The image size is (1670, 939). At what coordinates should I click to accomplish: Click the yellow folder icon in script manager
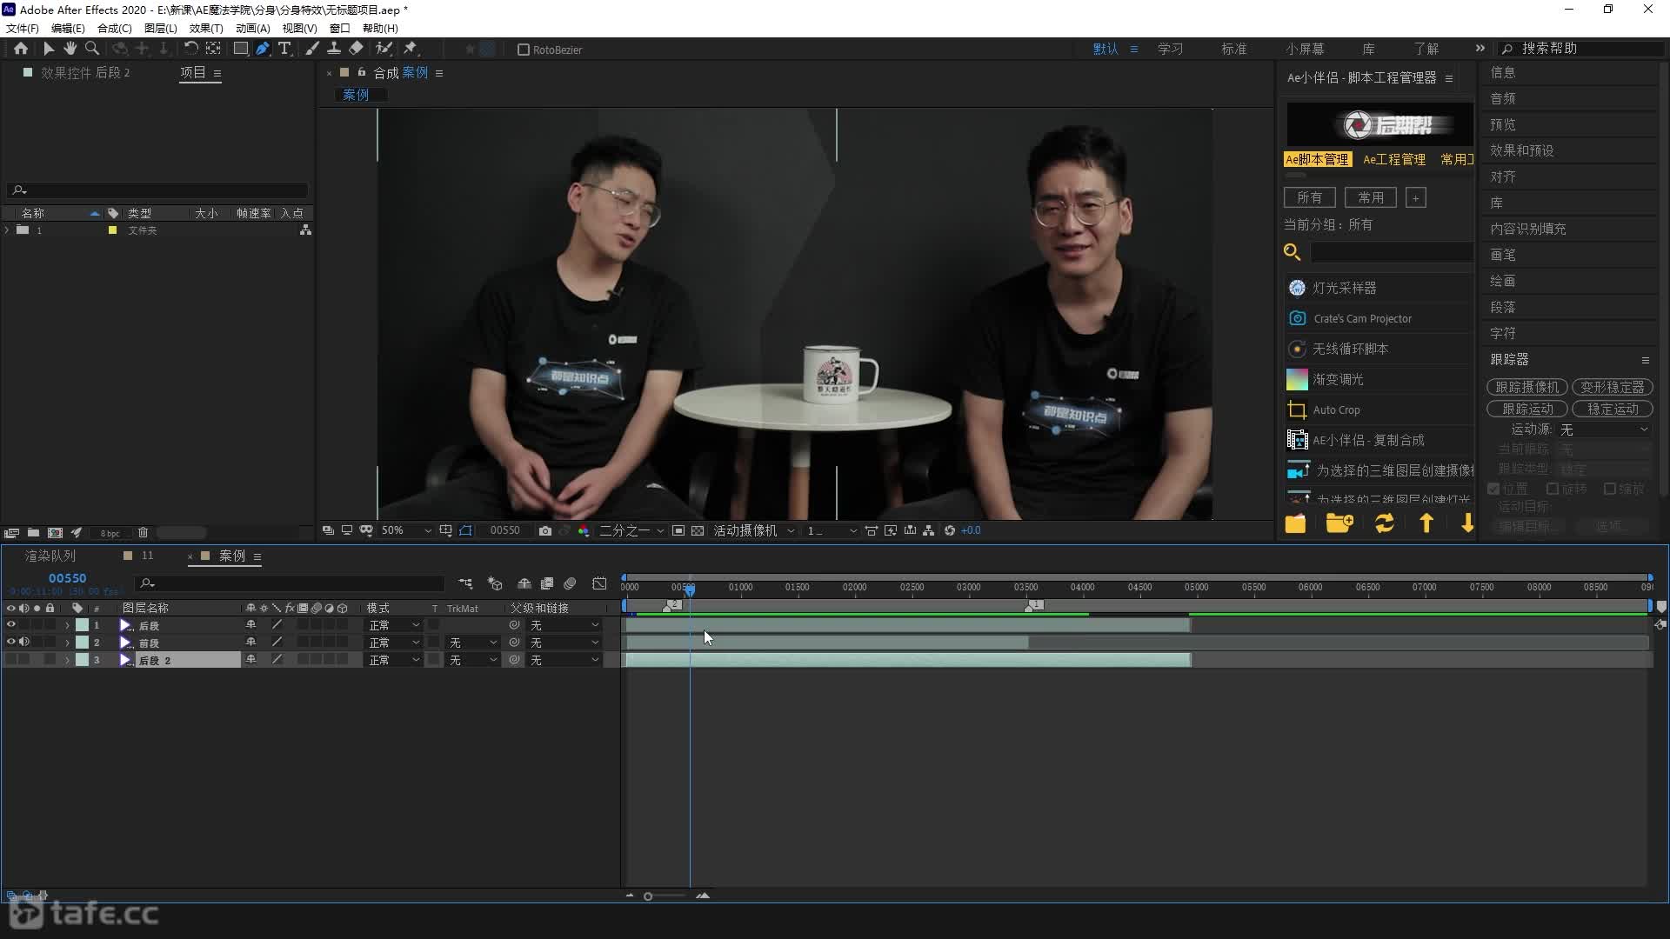1295,523
